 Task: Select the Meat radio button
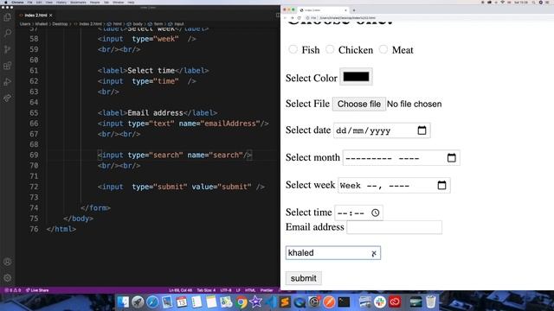[x=383, y=49]
